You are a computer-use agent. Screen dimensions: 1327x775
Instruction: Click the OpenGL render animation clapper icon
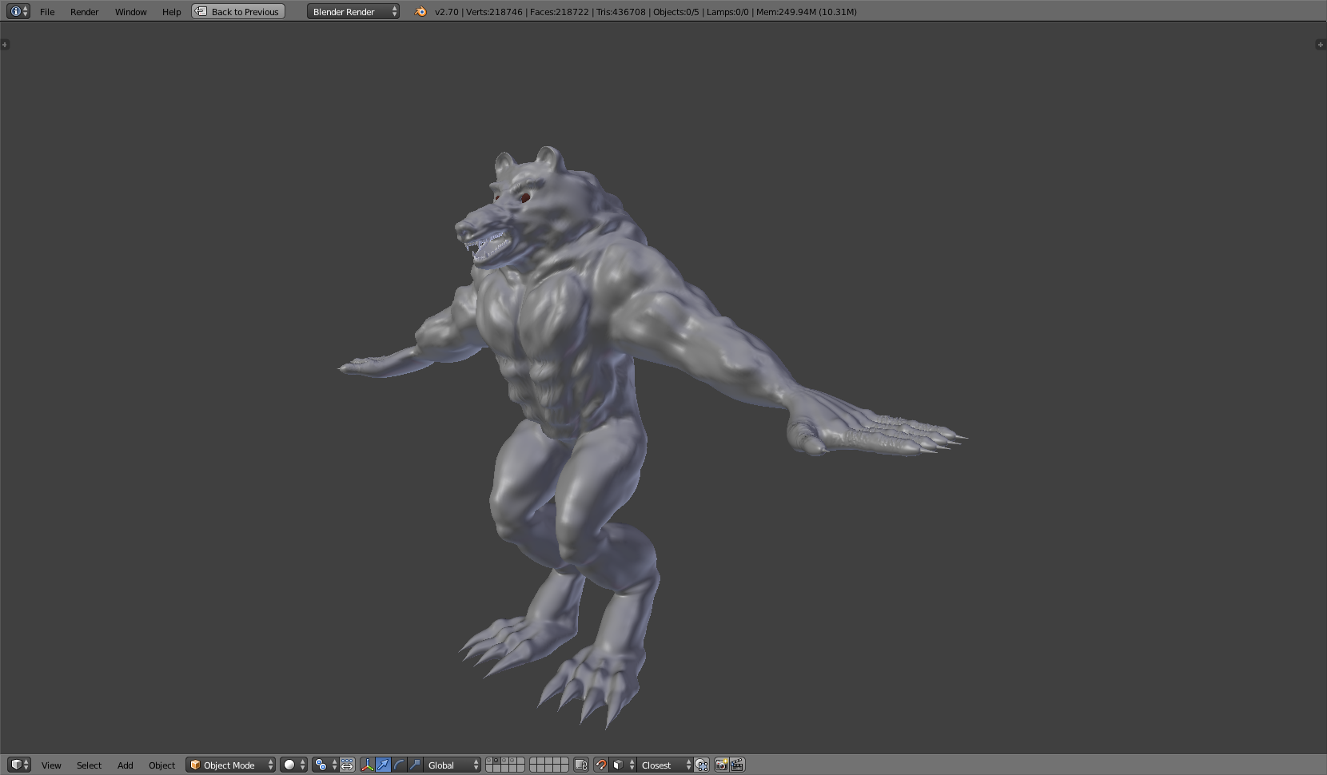coord(737,765)
